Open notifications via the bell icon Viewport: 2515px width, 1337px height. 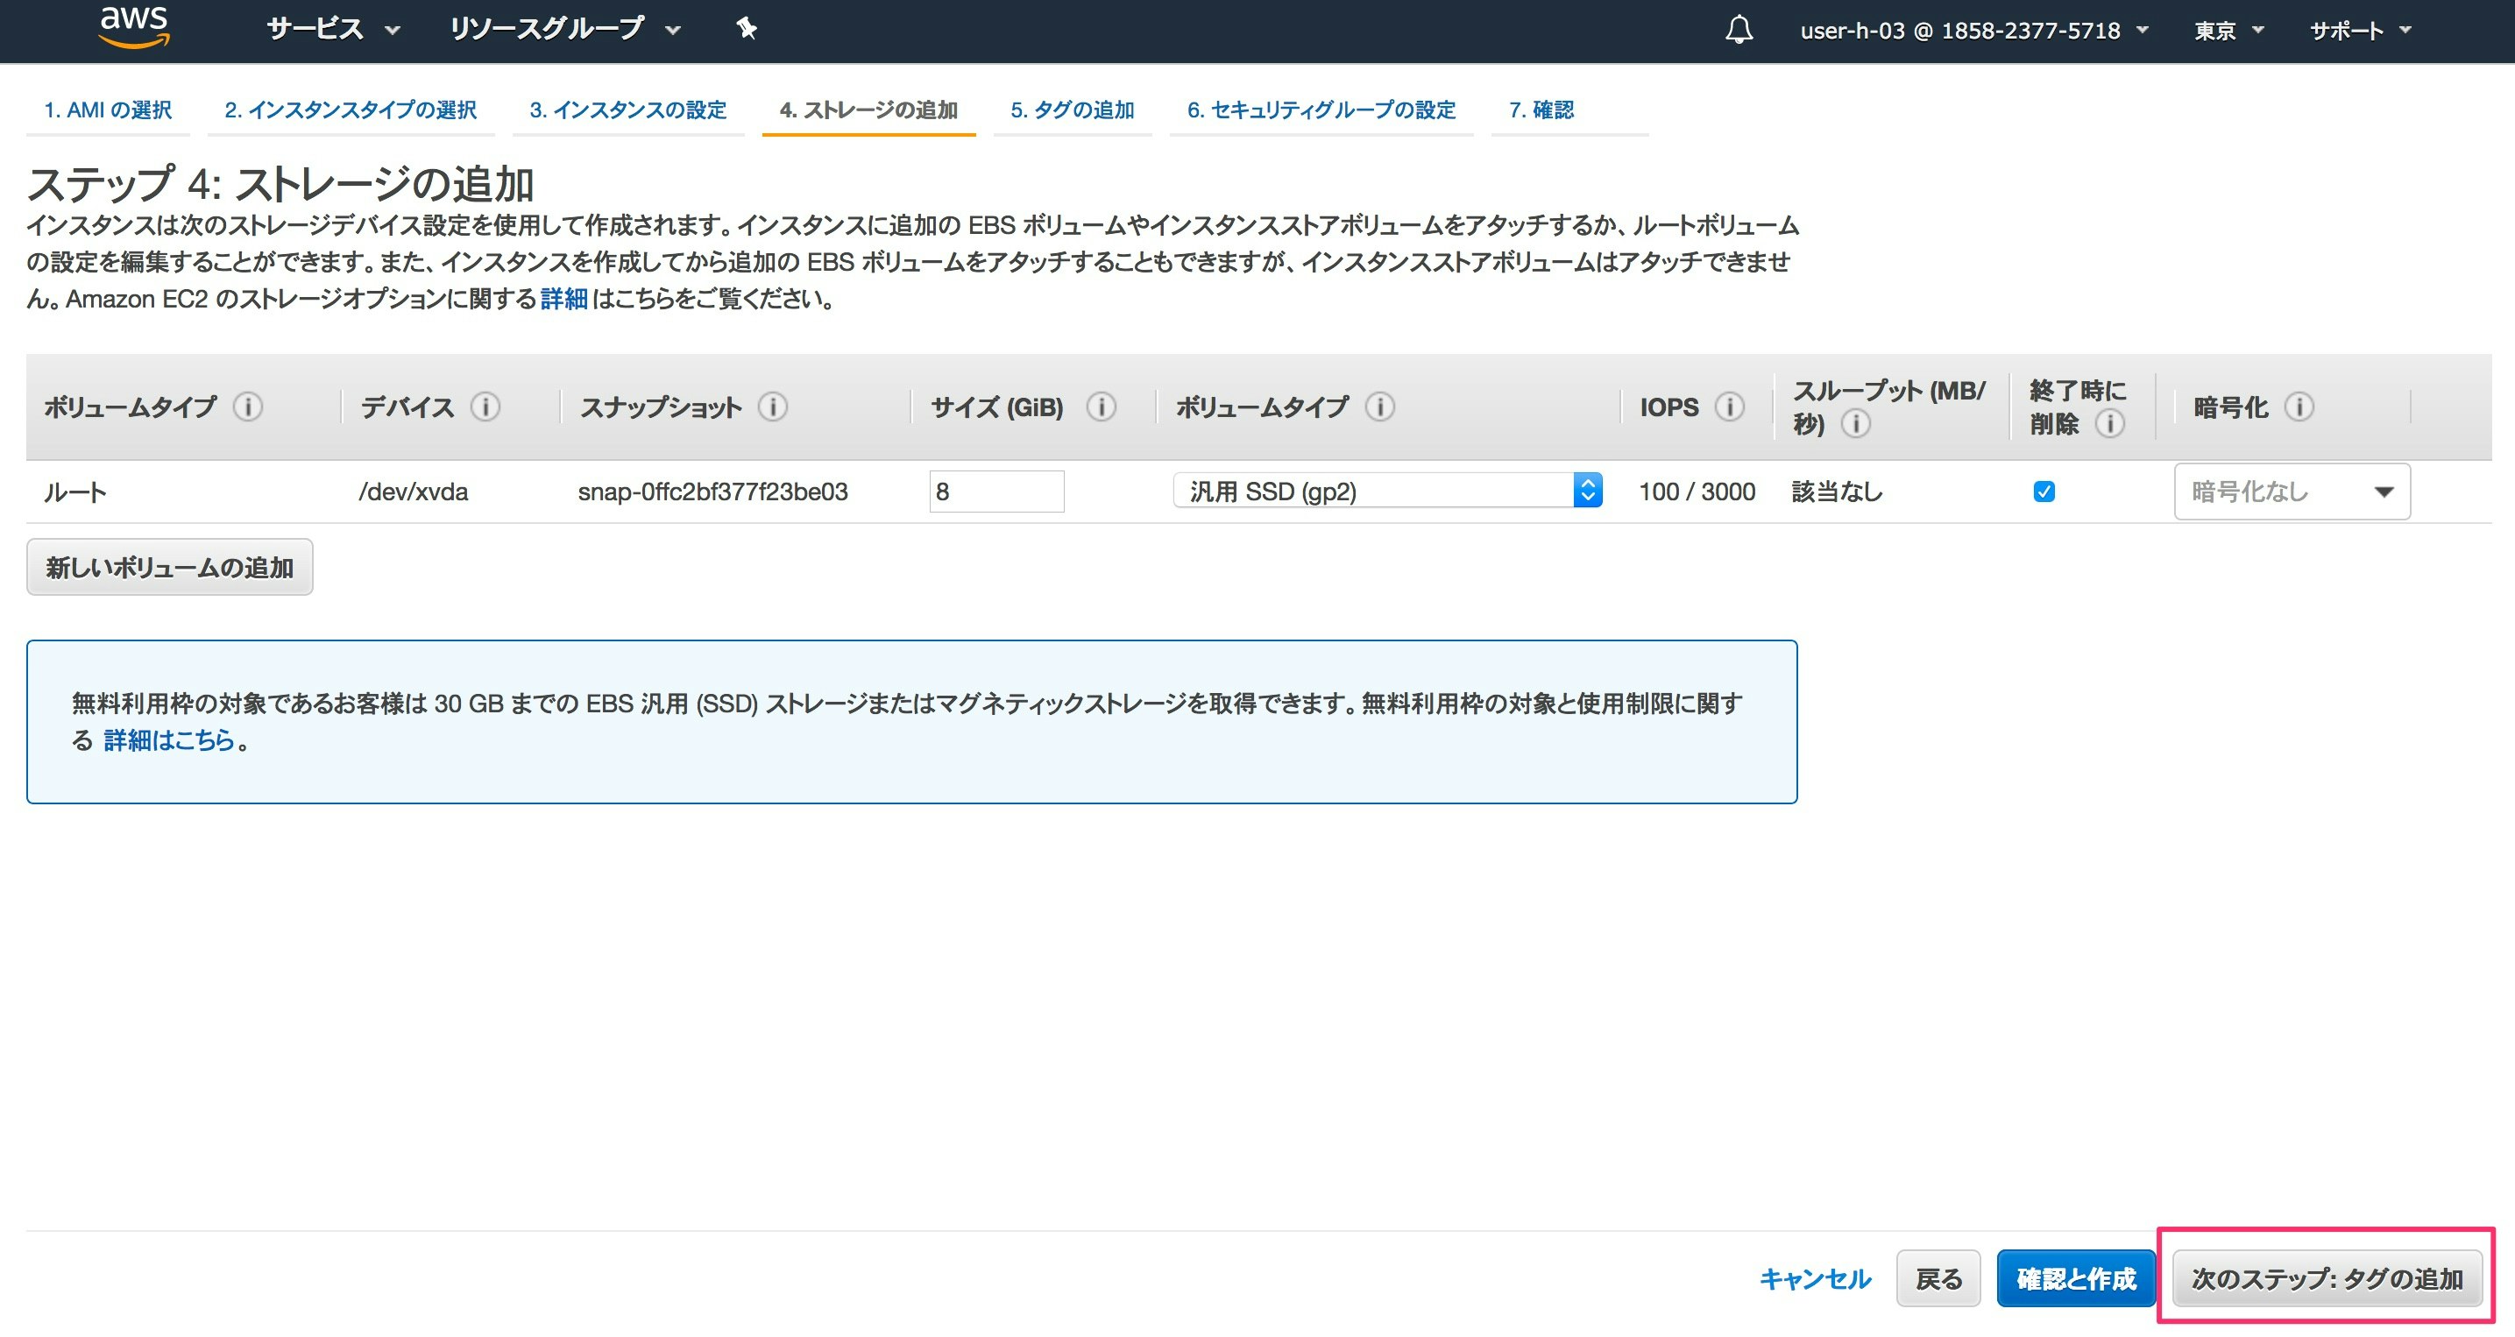coord(1739,29)
